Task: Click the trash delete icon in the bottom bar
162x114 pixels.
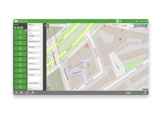Action: click(x=145, y=93)
